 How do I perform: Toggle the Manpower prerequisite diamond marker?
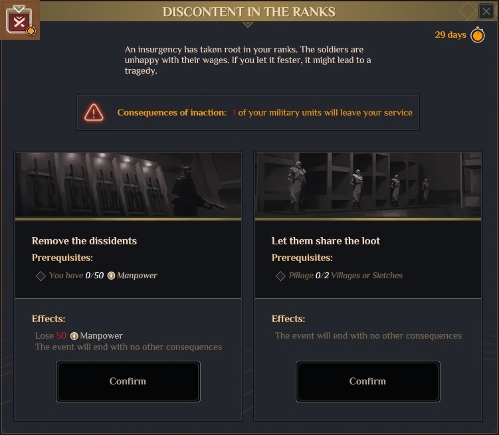[x=41, y=276]
